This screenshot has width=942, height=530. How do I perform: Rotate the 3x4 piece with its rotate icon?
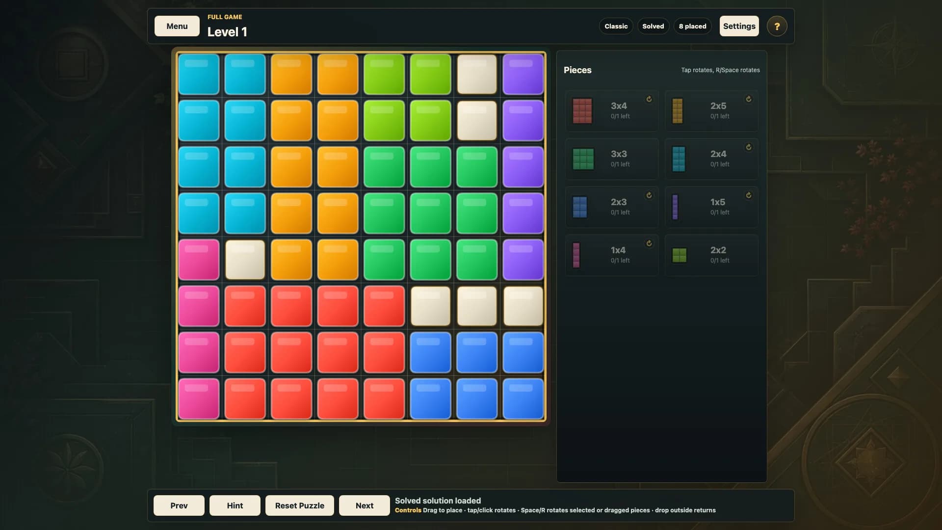coord(649,99)
